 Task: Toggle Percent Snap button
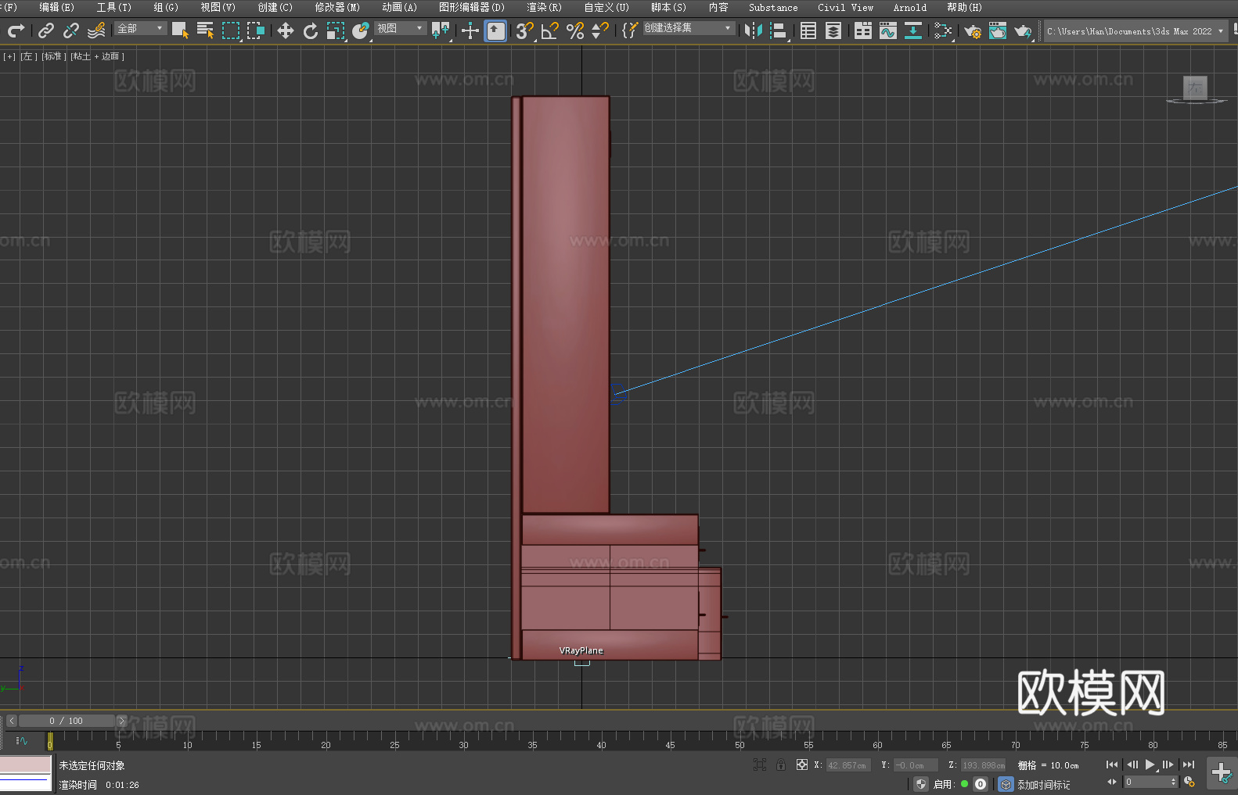(x=575, y=30)
